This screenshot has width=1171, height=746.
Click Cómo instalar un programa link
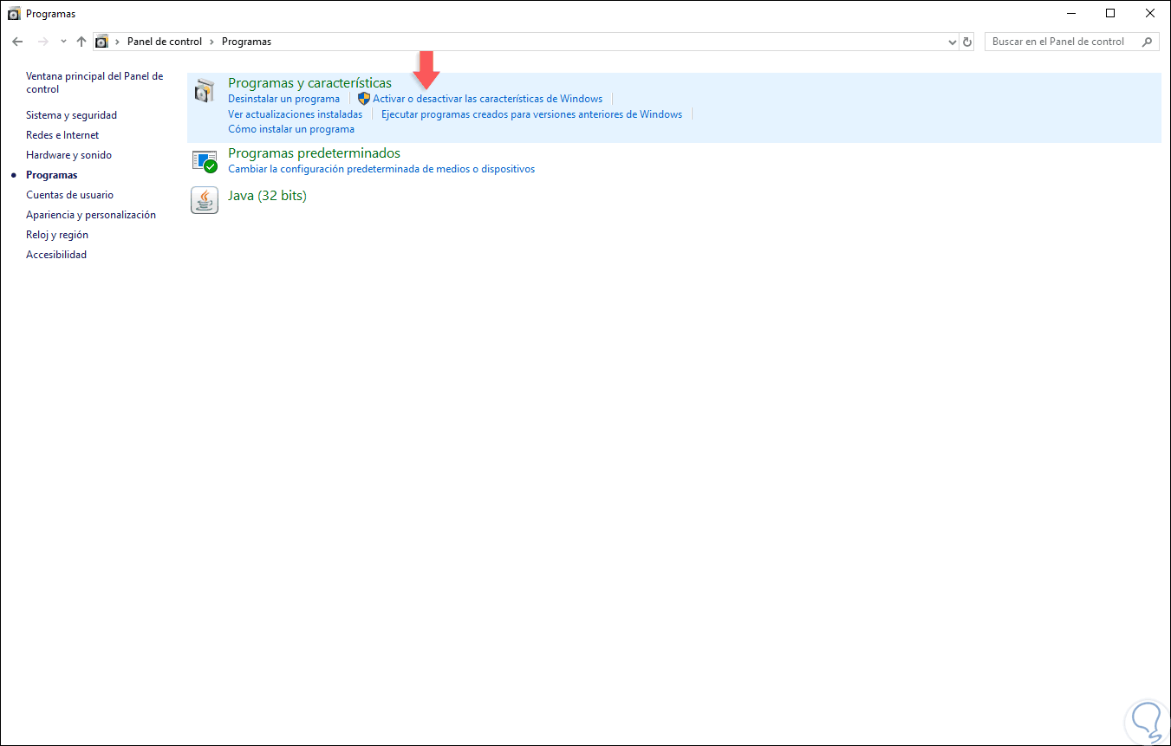point(291,129)
